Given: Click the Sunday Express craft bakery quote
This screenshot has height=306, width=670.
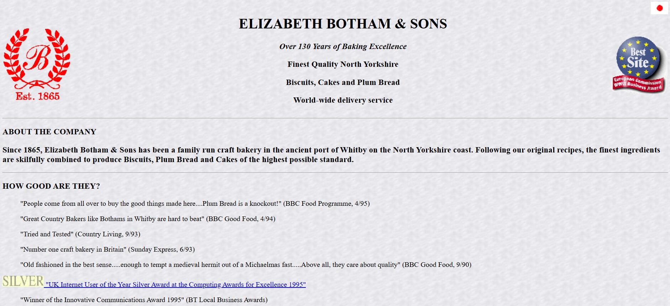Looking at the screenshot, I should [x=108, y=249].
